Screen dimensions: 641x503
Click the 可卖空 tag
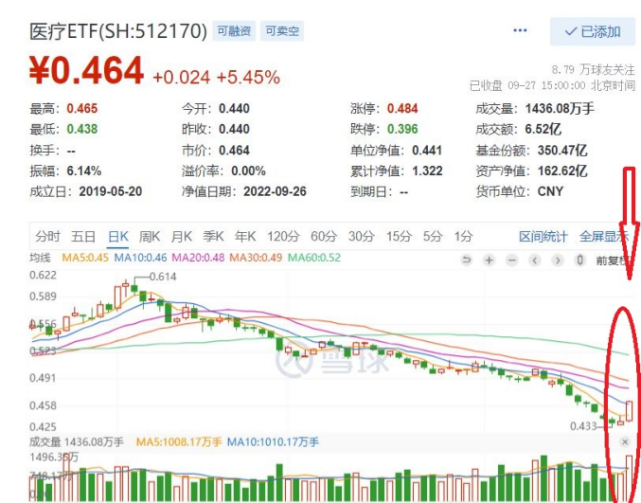[x=281, y=31]
